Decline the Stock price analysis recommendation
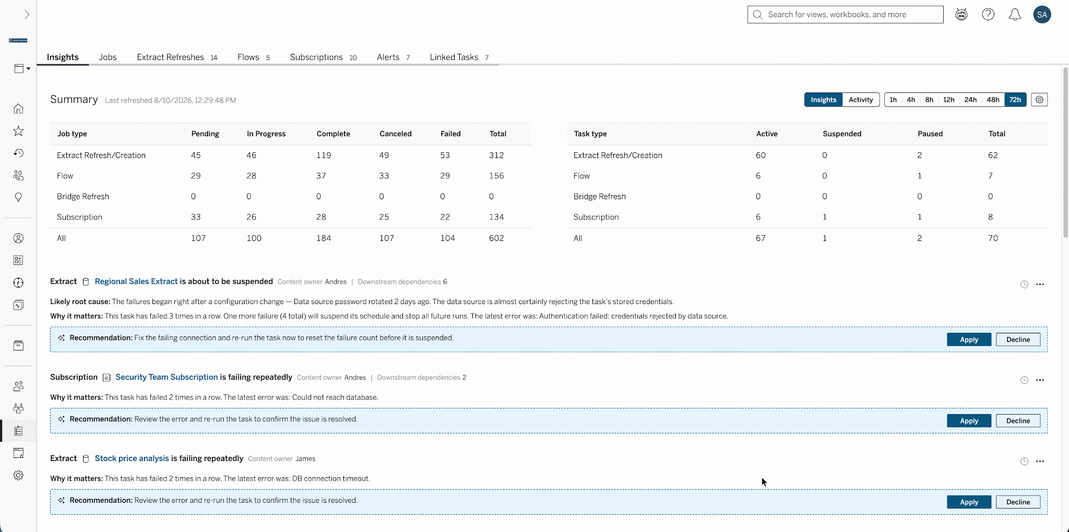The image size is (1069, 532). point(1018,502)
